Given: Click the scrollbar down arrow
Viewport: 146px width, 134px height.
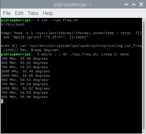Looking at the screenshot, I should click(x=144, y=132).
